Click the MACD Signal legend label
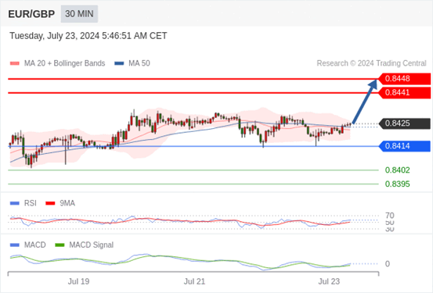This screenshot has width=433, height=293. coord(92,245)
